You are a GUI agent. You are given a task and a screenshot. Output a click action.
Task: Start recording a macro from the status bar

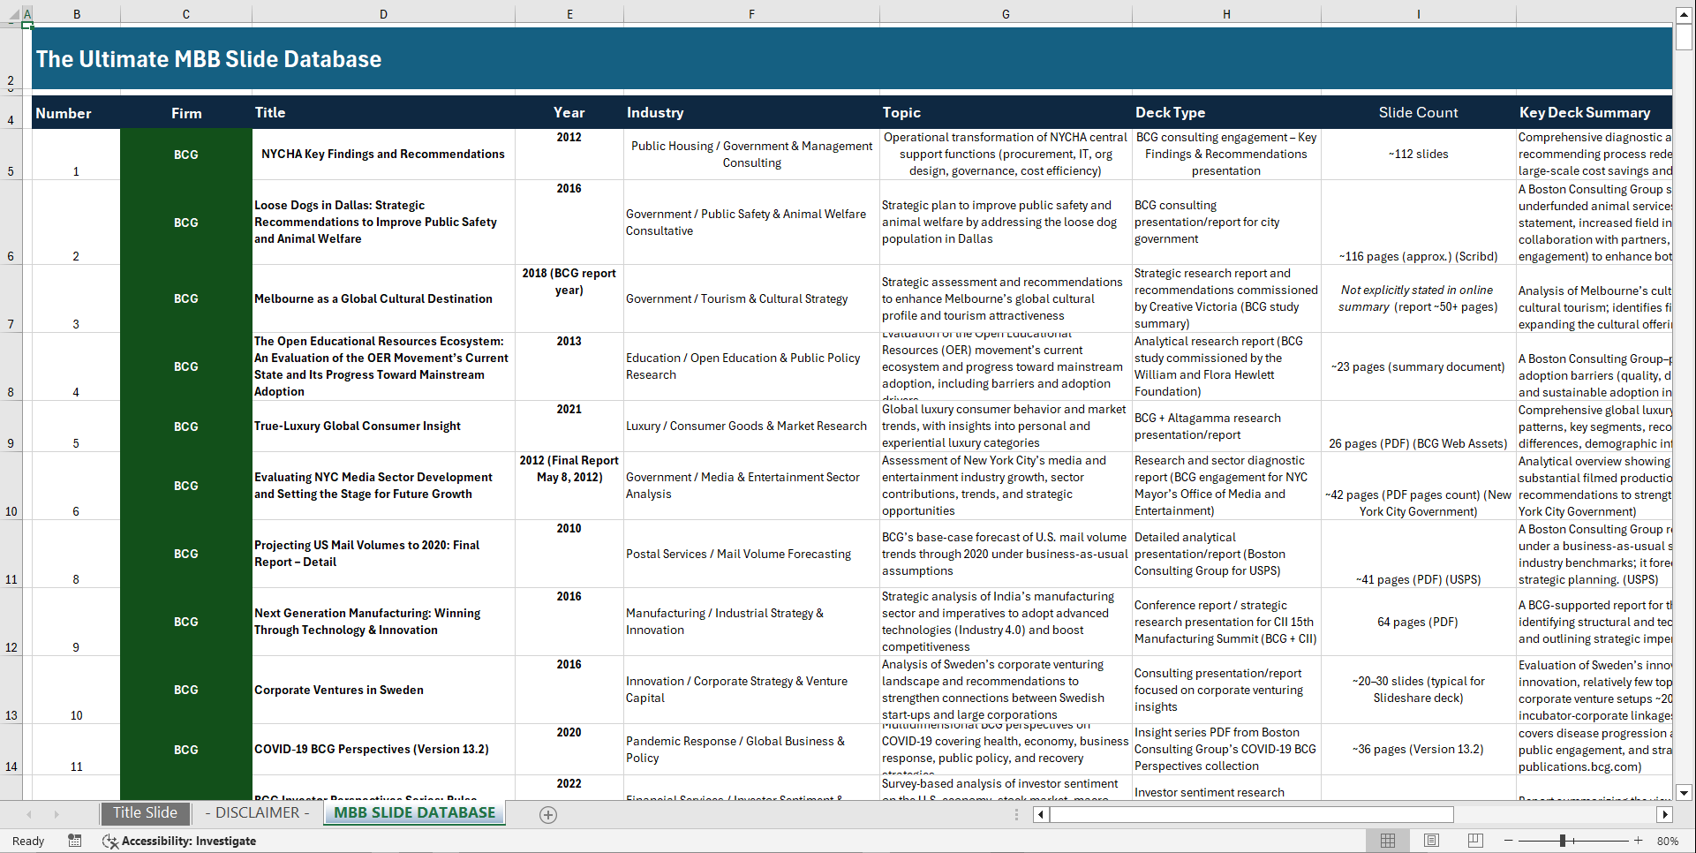(x=75, y=841)
